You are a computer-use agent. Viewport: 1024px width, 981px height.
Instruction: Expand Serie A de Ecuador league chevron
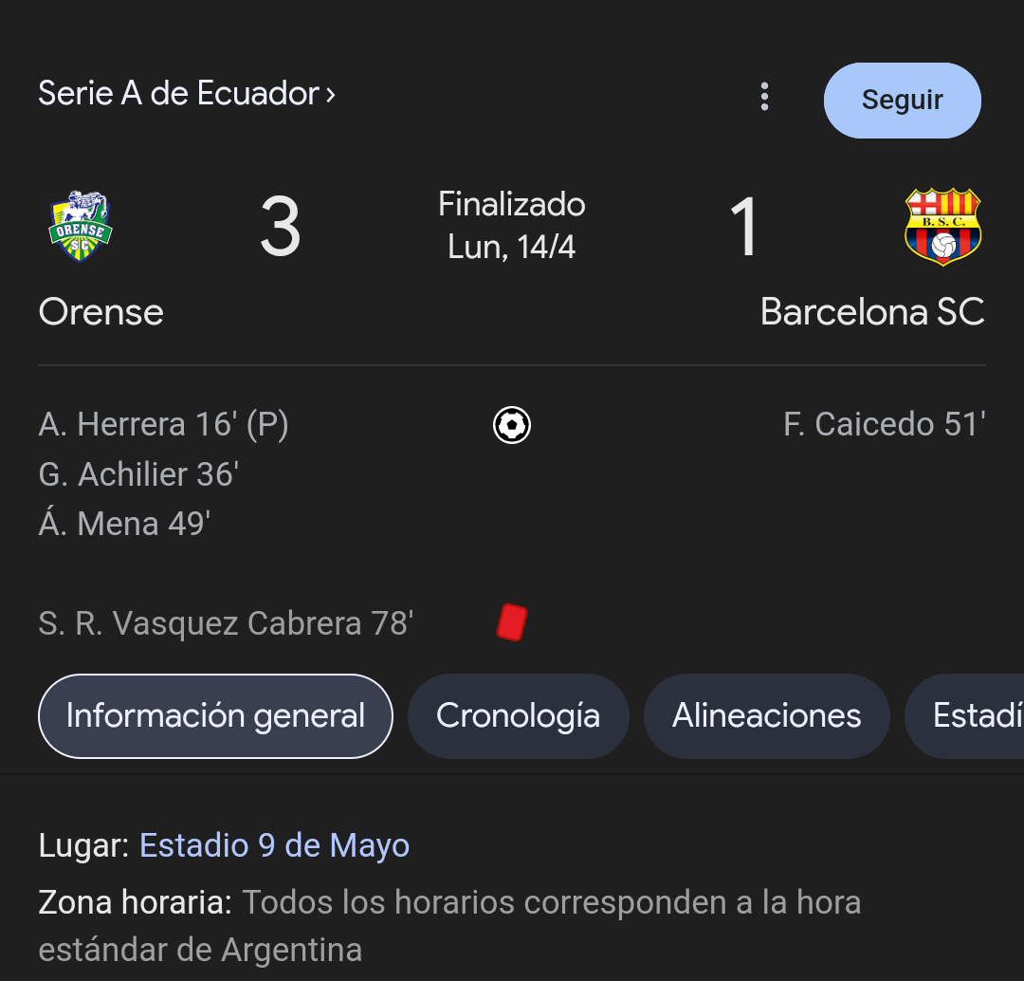[331, 95]
